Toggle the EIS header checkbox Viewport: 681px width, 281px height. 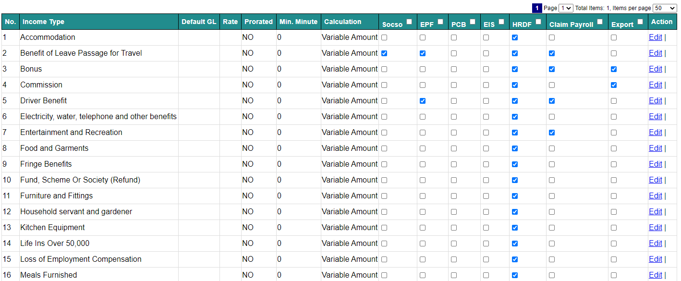501,22
